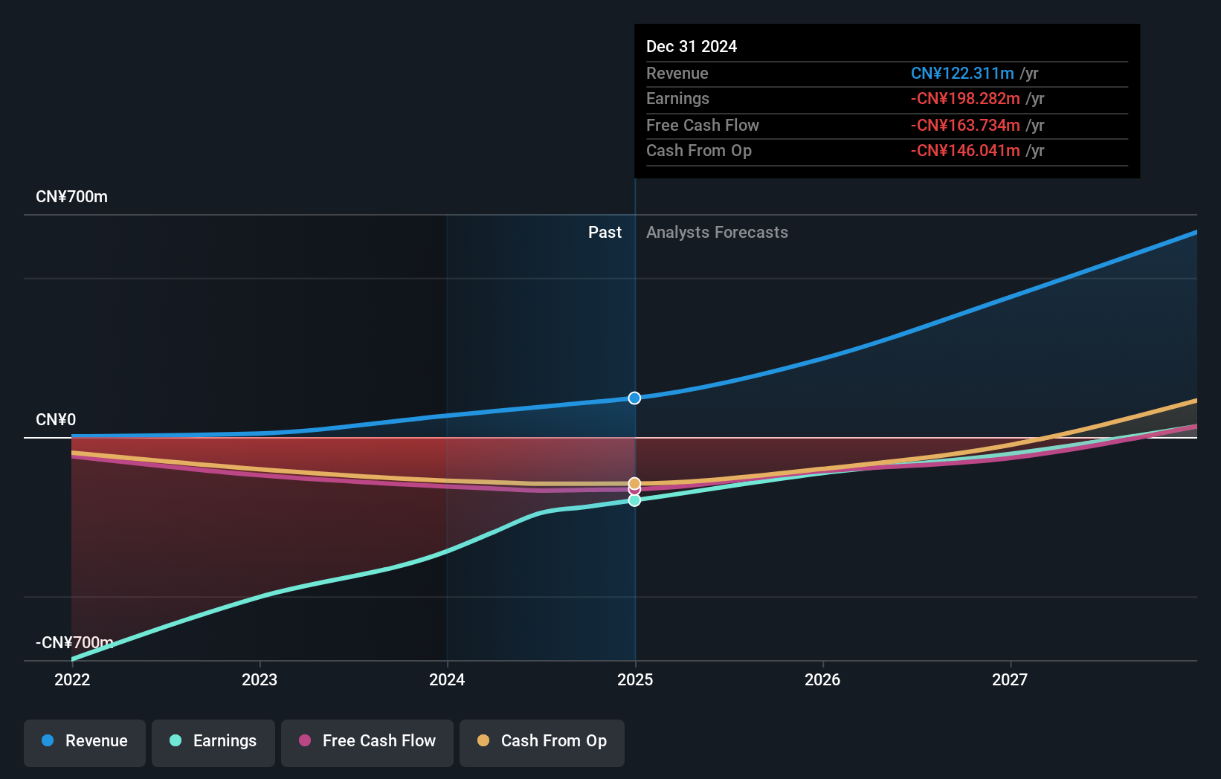Click the teal Earnings data point marker

[634, 500]
